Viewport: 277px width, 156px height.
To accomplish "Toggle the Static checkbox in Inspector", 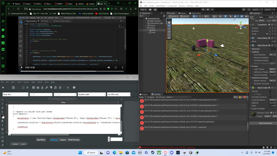I will click(x=267, y=17).
